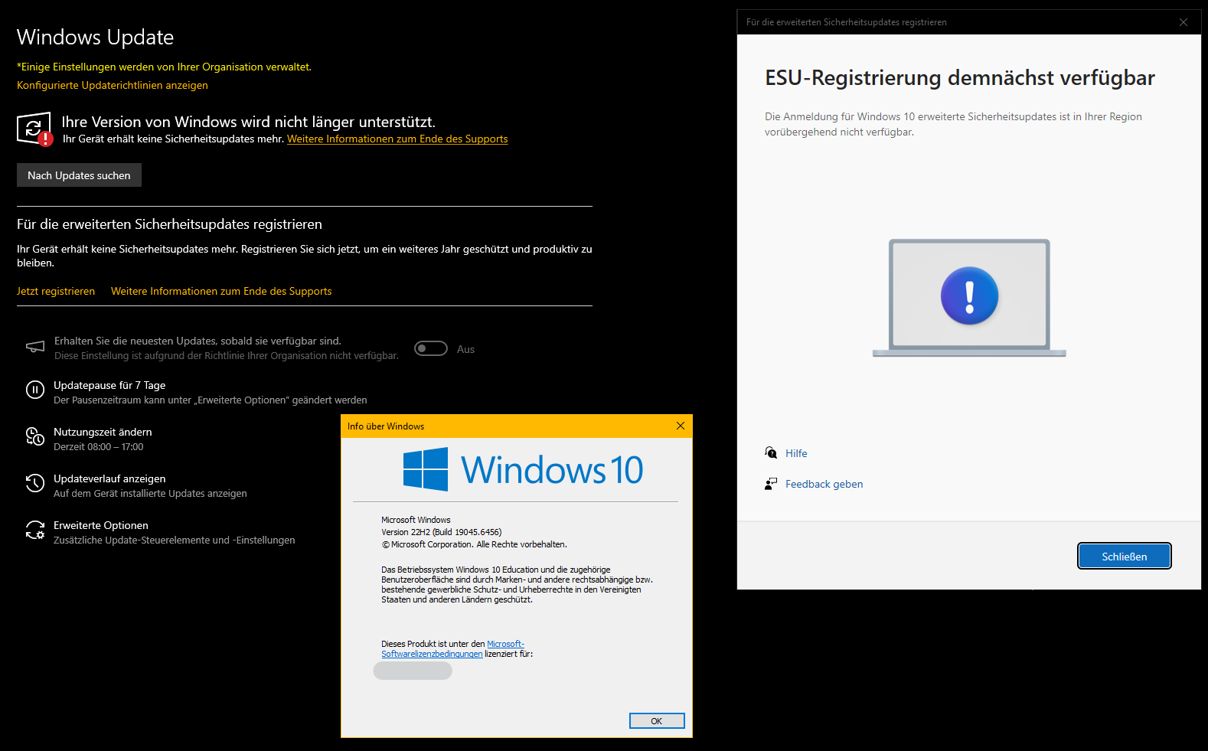Click the Windows Update warning status icon
Viewport: 1208px width, 751px height.
coord(34,129)
